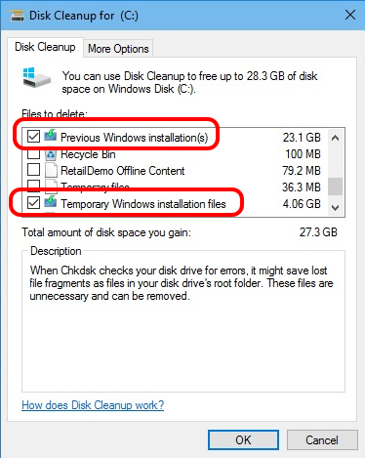Select the Disk Cleanup tab
The image size is (365, 458).
(x=45, y=47)
